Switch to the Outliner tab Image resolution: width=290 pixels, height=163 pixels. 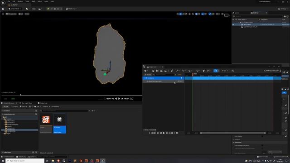tap(256, 13)
